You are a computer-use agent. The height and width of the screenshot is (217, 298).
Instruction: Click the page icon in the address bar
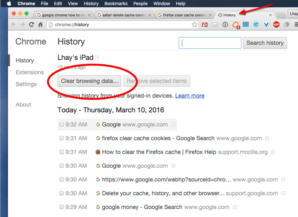tap(51, 24)
